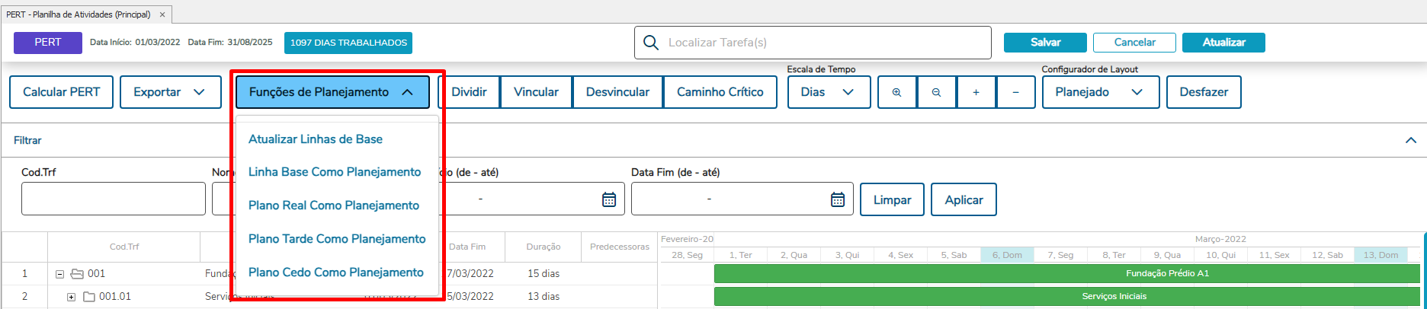Click the plus button in time scale toolbar
Viewport: 1427px width, 309px height.
[x=976, y=92]
